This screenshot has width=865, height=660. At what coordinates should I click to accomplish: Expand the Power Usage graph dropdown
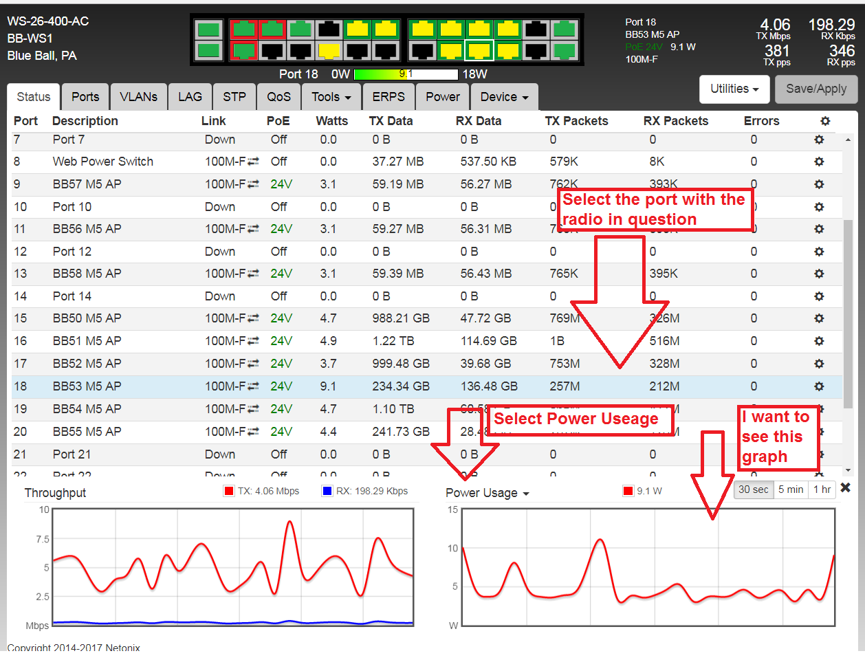point(488,493)
